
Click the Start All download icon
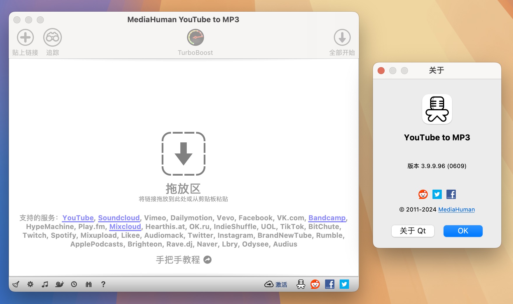pos(342,37)
